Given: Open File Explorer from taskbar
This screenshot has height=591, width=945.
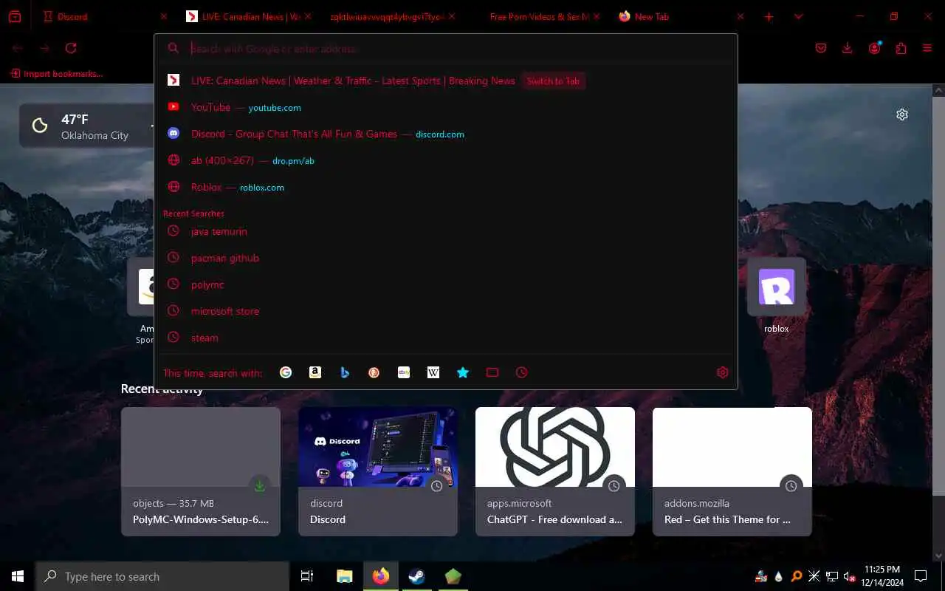Looking at the screenshot, I should [x=345, y=576].
